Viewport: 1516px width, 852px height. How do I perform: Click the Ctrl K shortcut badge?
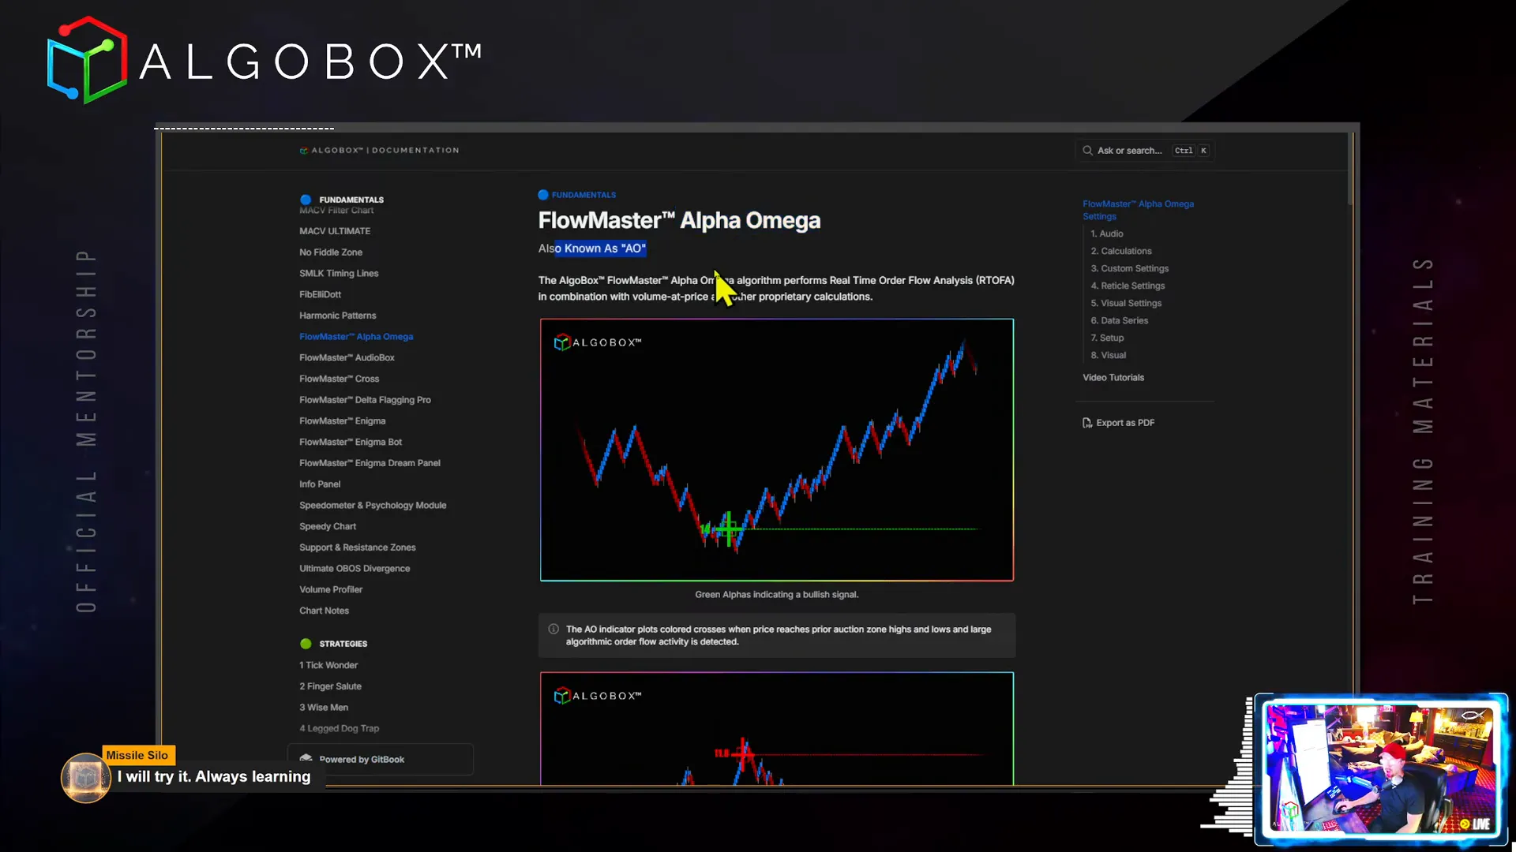[x=1191, y=151]
